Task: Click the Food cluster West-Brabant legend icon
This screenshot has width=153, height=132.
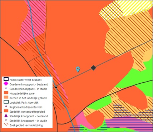Action: click(x=6, y=79)
